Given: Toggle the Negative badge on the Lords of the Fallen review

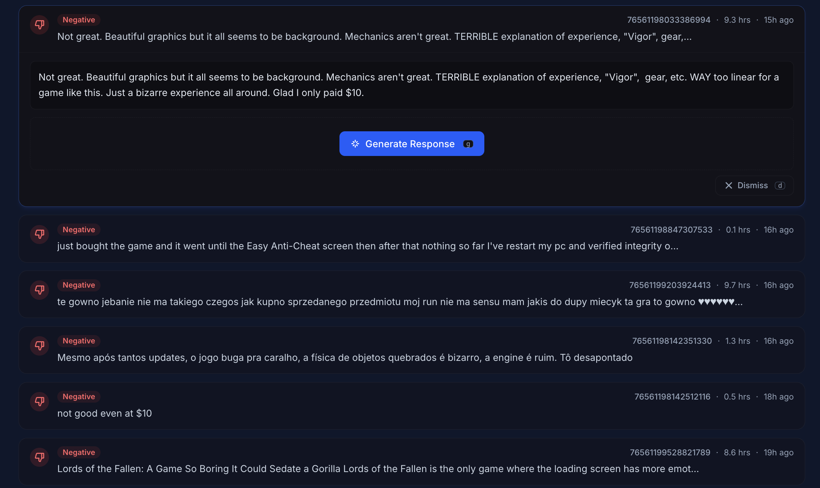Looking at the screenshot, I should point(79,452).
